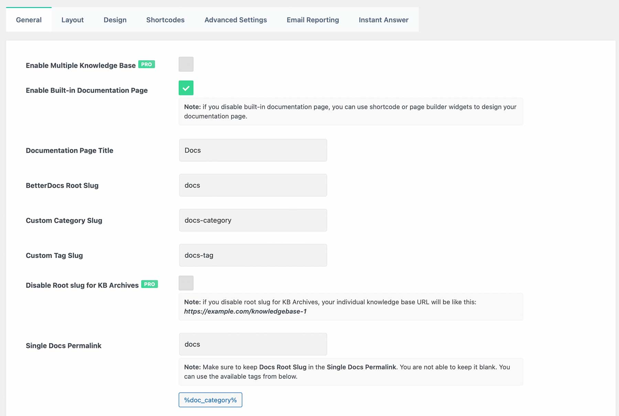619x416 pixels.
Task: Click the Custom Category Slug field
Action: point(253,220)
